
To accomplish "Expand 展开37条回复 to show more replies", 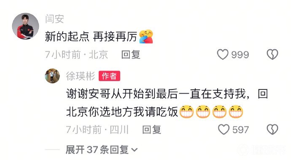I will [x=101, y=150].
